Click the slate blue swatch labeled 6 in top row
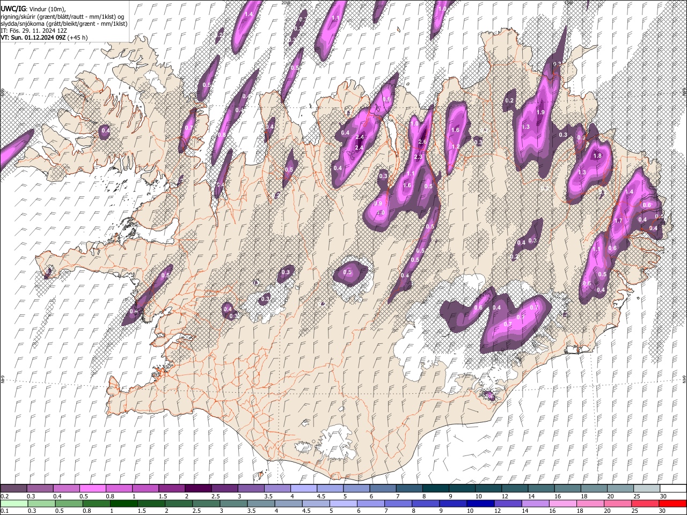The image size is (687, 515). [383, 489]
